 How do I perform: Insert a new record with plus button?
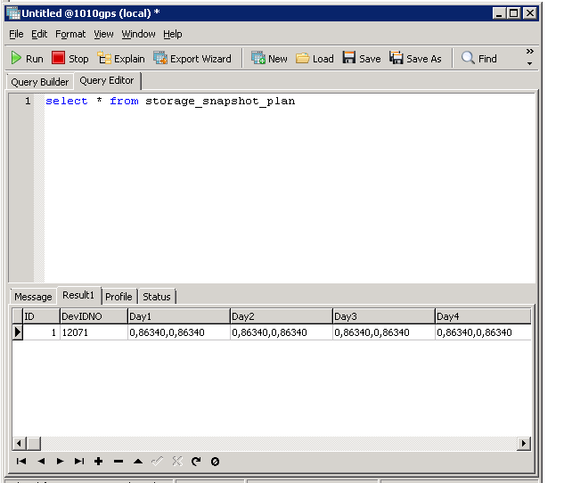[x=99, y=461]
